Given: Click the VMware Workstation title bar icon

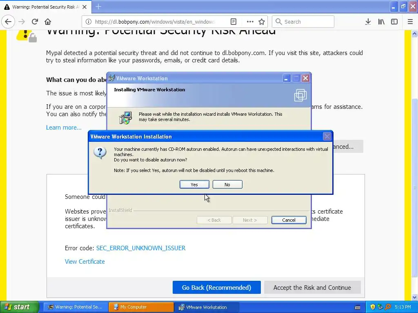Looking at the screenshot, I should (112, 78).
